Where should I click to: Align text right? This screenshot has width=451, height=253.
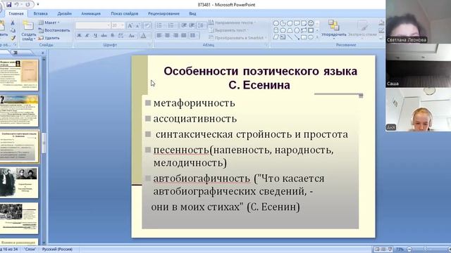point(175,35)
